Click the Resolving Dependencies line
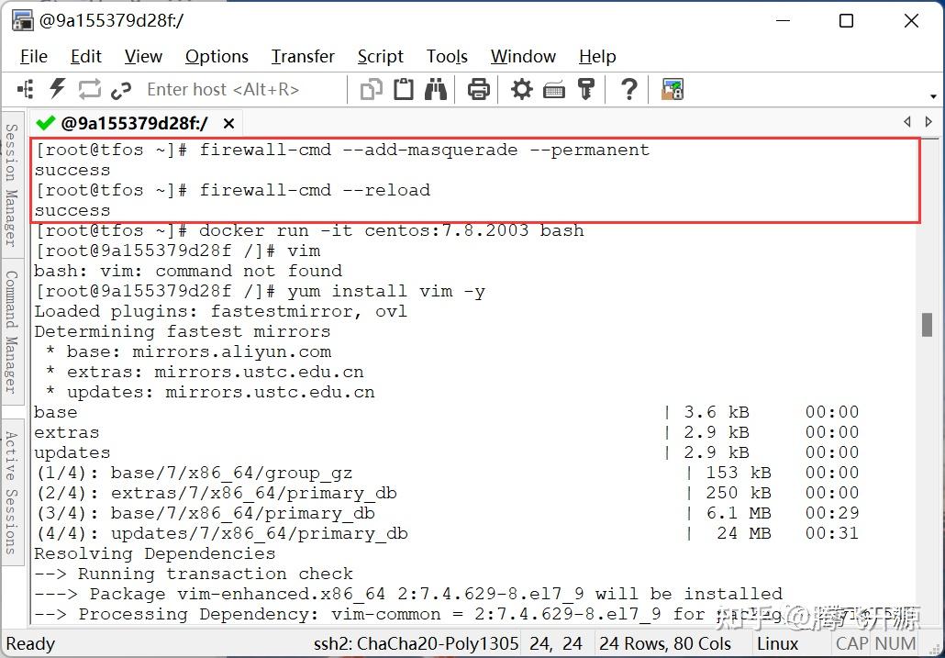The height and width of the screenshot is (658, 945). tap(155, 553)
